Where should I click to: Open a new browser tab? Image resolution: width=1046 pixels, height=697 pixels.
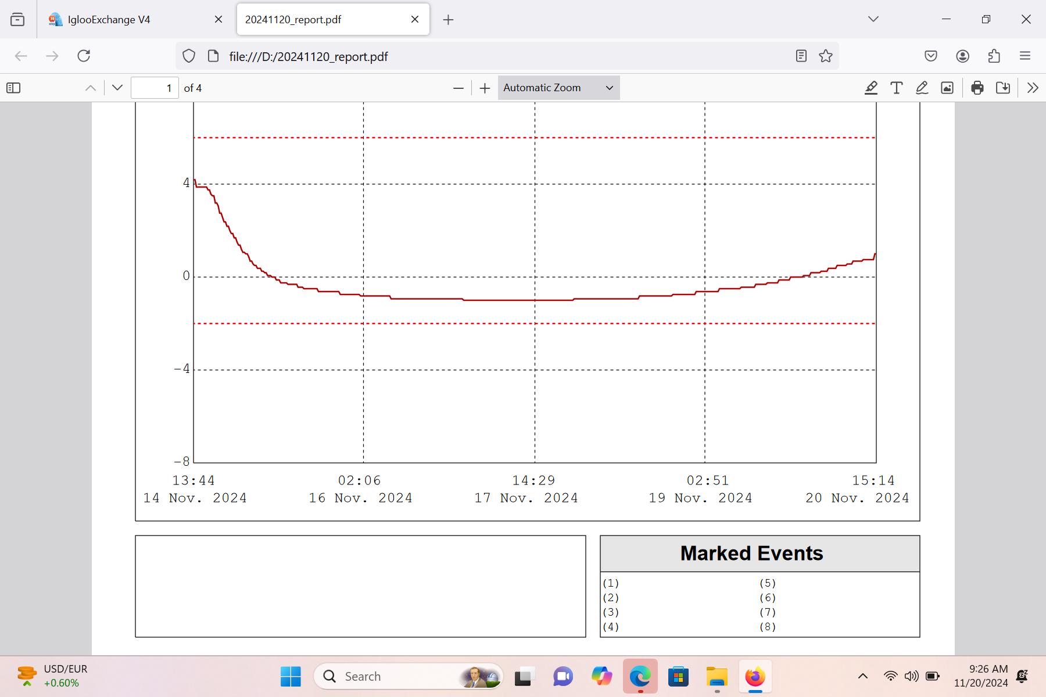tap(448, 20)
